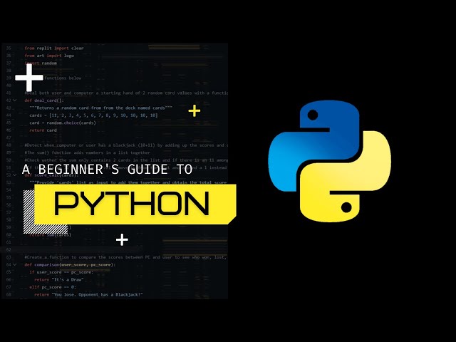The image size is (456, 342).
Task: Click line number 62 in the gutter
Action: pyautogui.click(x=9, y=249)
